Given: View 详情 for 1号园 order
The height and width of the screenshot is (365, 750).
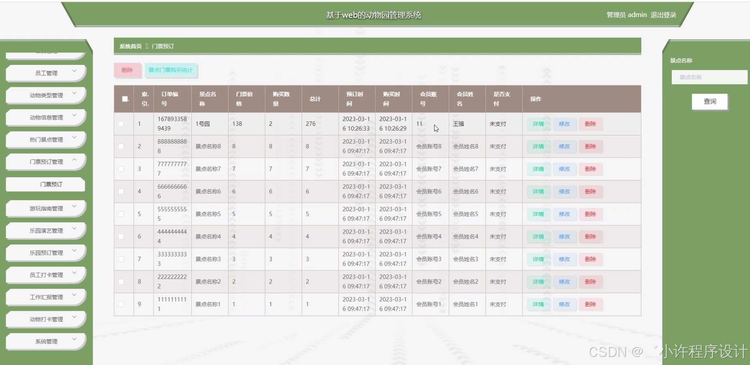Looking at the screenshot, I should (538, 124).
